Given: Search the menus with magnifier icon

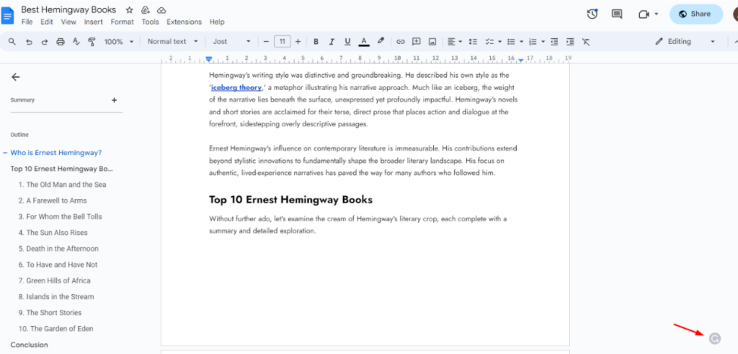Looking at the screenshot, I should point(12,41).
